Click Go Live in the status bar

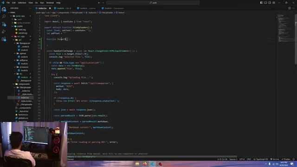(275, 159)
